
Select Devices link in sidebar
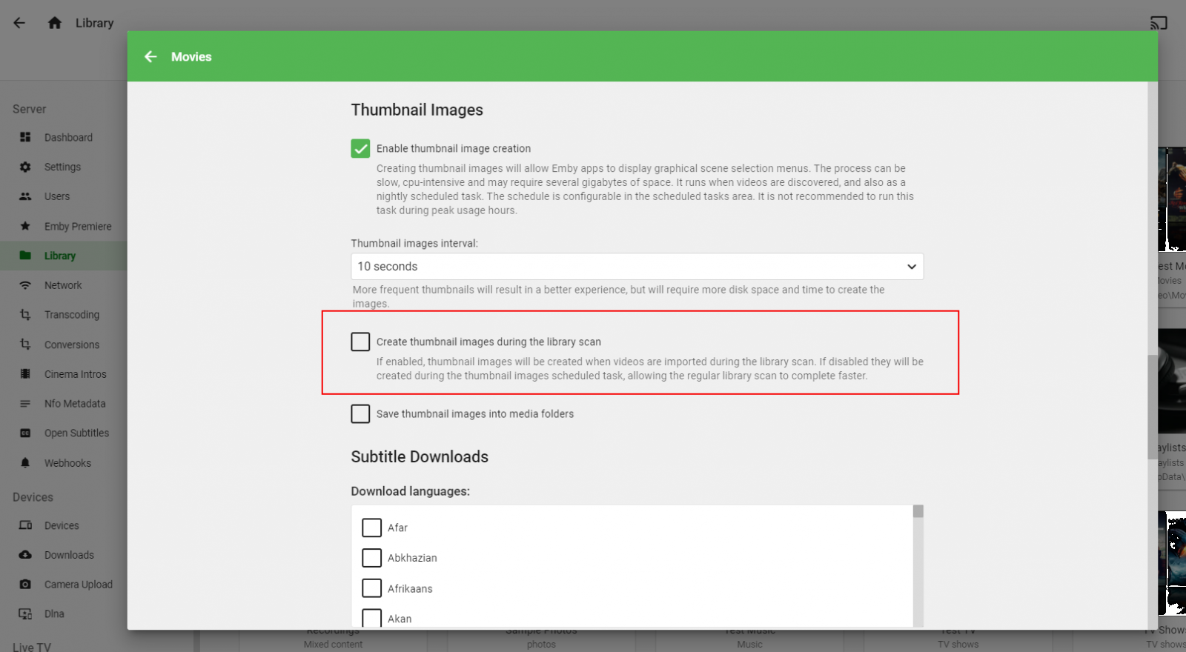pos(62,525)
